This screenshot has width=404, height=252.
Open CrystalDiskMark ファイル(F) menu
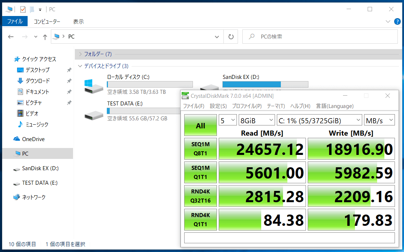coord(194,106)
